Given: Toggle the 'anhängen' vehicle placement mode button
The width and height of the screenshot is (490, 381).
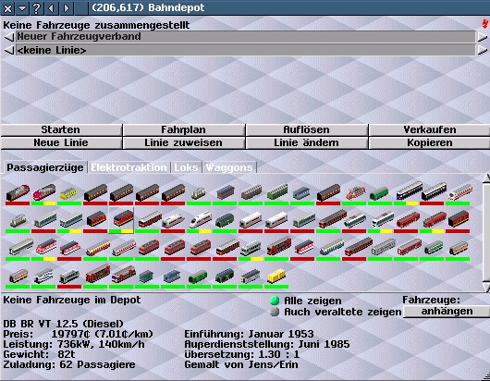Looking at the screenshot, I should pyautogui.click(x=447, y=312).
